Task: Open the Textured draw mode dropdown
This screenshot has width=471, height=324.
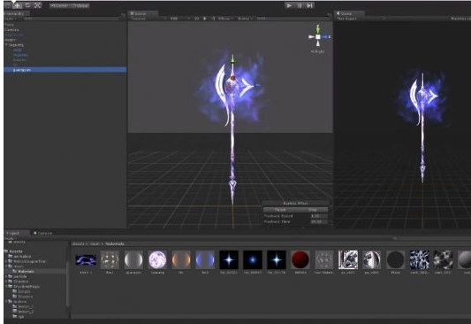Action: pyautogui.click(x=148, y=19)
